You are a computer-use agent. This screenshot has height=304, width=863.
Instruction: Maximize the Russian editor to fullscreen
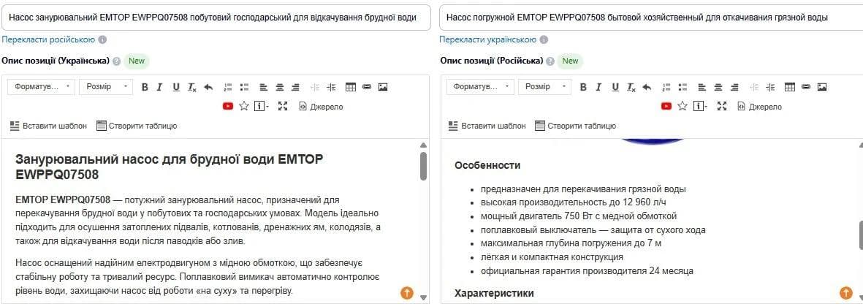pos(721,106)
